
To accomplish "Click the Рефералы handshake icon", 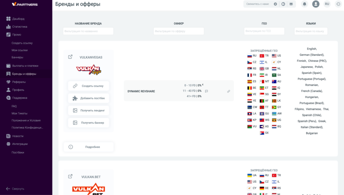I will coord(8,82).
